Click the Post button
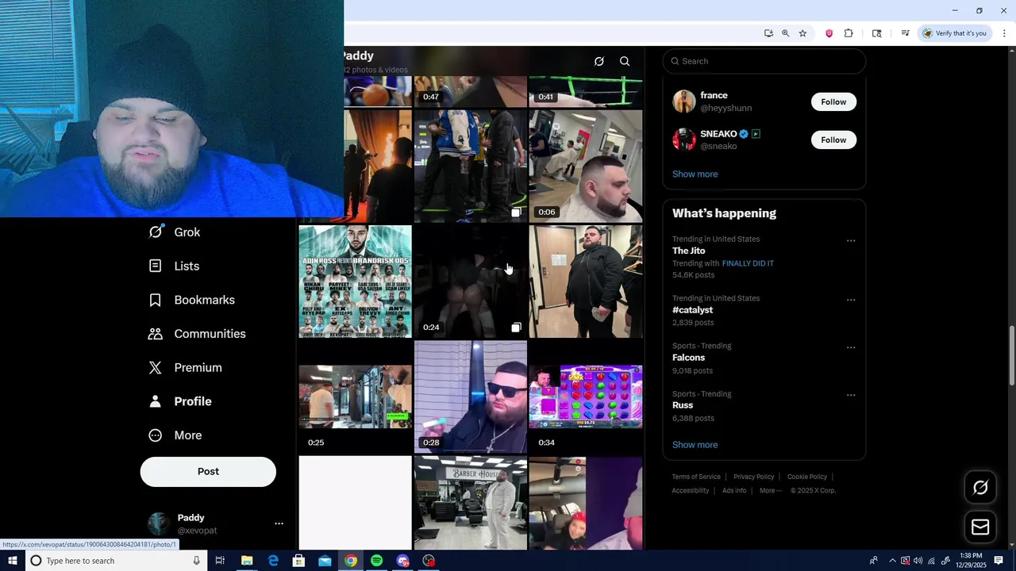 [x=208, y=471]
